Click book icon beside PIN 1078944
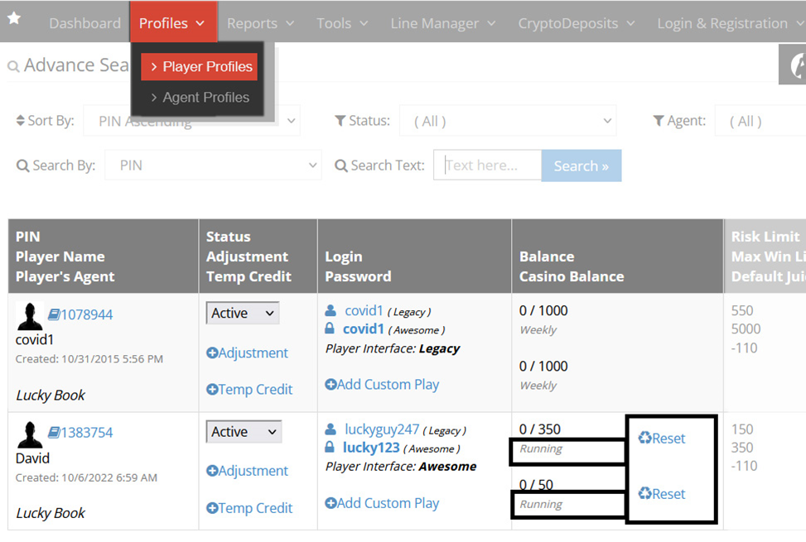The width and height of the screenshot is (806, 542). (x=54, y=314)
